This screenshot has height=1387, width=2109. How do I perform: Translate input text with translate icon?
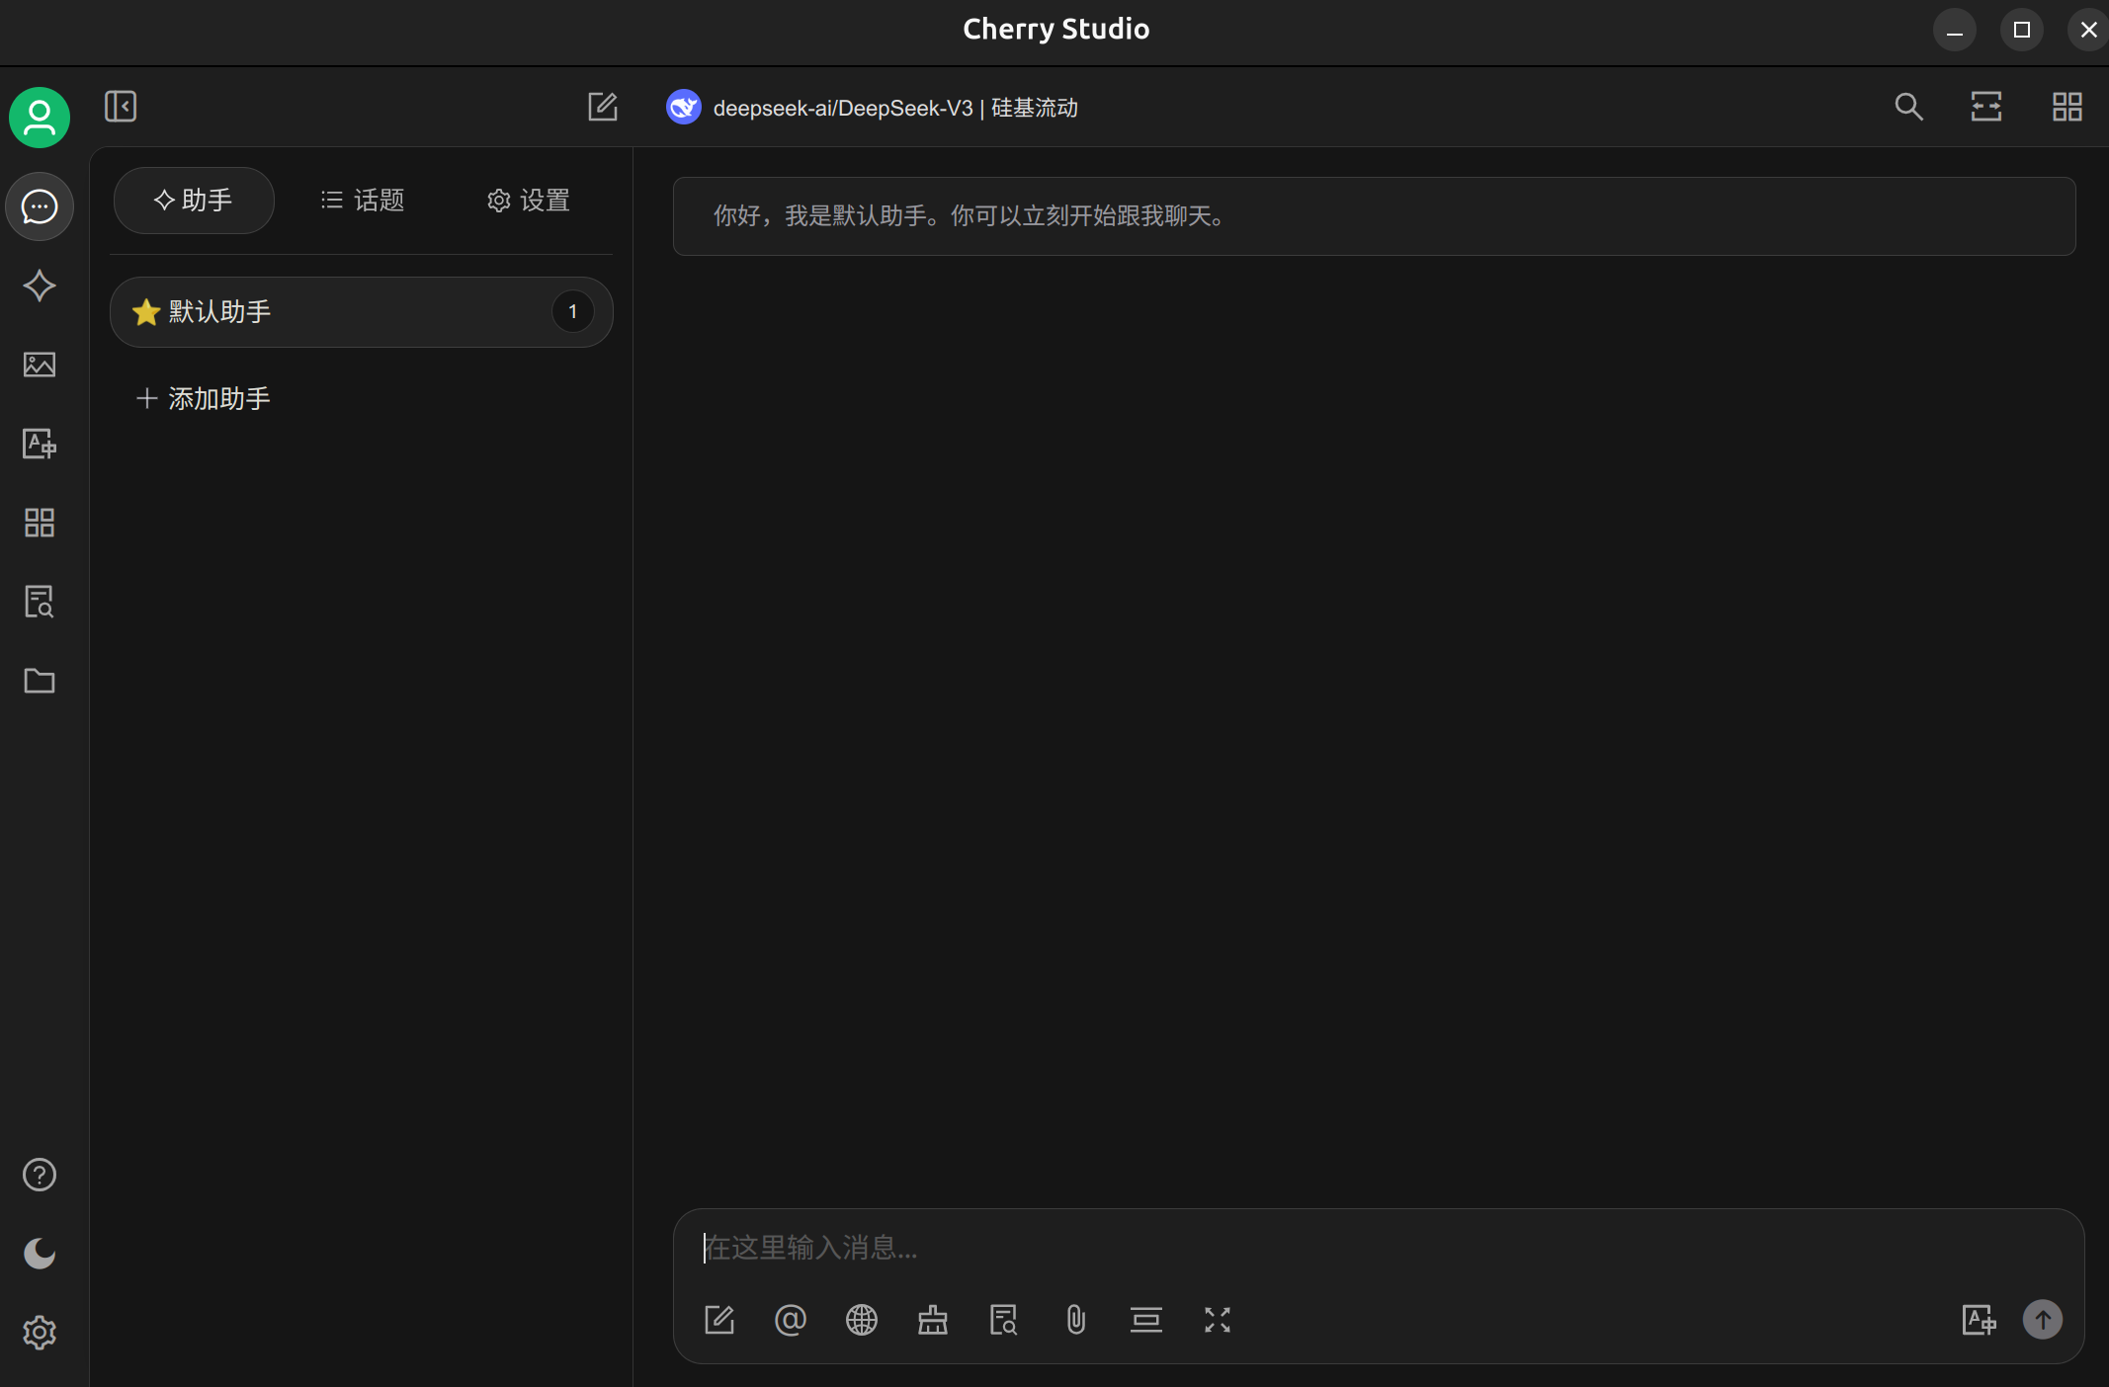pyautogui.click(x=1979, y=1320)
